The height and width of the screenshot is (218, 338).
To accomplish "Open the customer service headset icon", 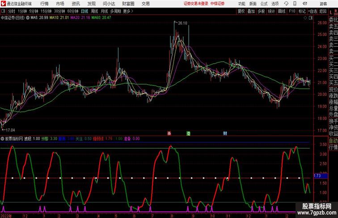I will point(286,4).
